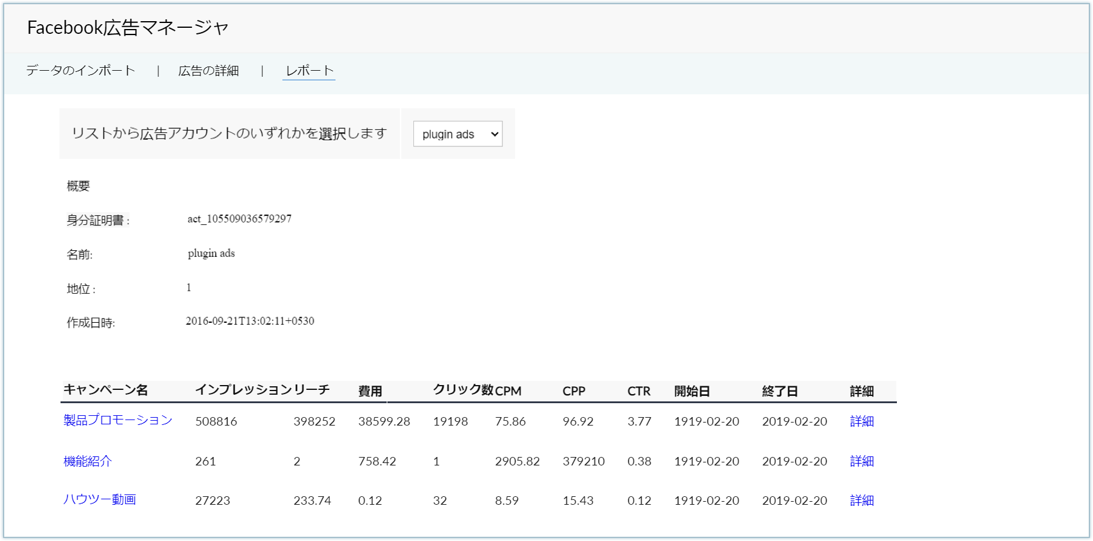Click impressions value 508816
Image resolution: width=1093 pixels, height=541 pixels.
point(216,421)
